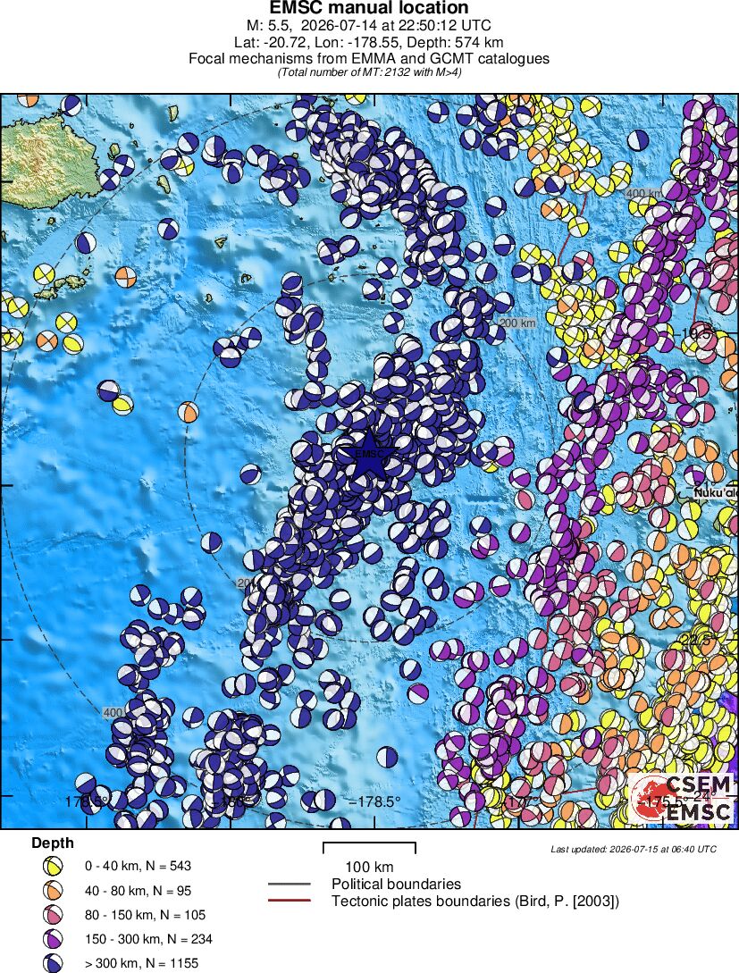The image size is (739, 973).
Task: Click the "-22.5°" latitude label
Action: [x=697, y=640]
